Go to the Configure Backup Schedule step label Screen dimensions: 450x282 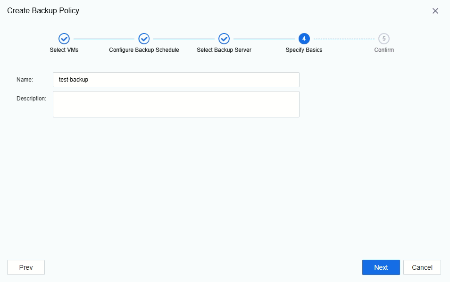[144, 50]
